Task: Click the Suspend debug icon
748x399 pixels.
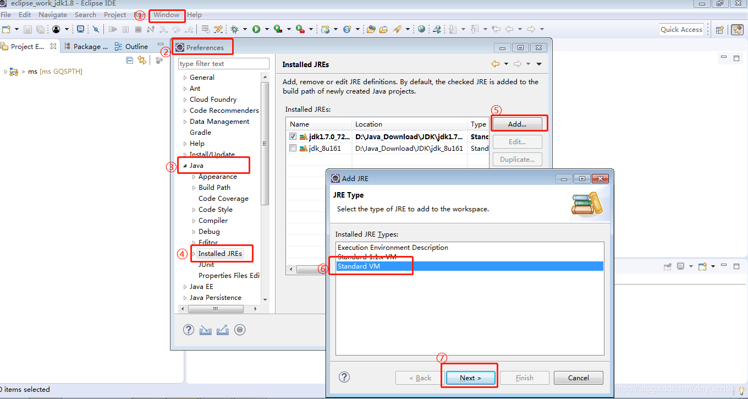Action: (126, 29)
